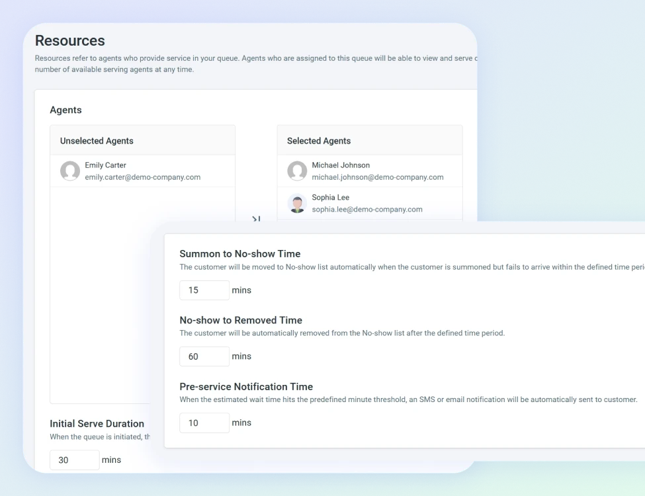Click Emily Carter's avatar icon
645x496 pixels.
pyautogui.click(x=70, y=171)
